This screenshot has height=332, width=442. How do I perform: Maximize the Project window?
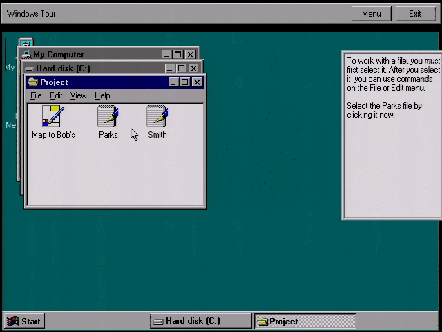tap(185, 82)
